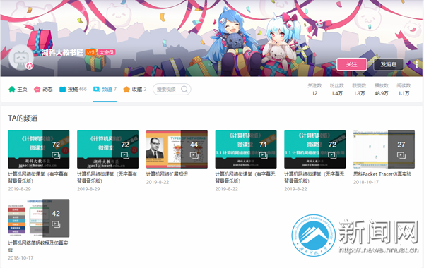Open the 计算机网络微课堂（有字幕有背景音乐版）title link
The width and height of the screenshot is (424, 268).
38,177
